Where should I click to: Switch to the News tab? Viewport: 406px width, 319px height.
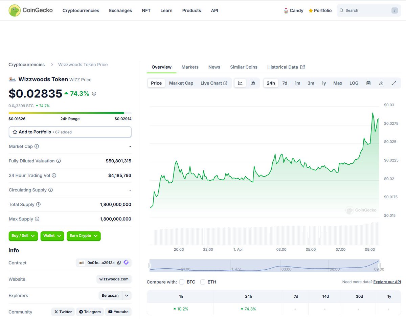(x=214, y=67)
